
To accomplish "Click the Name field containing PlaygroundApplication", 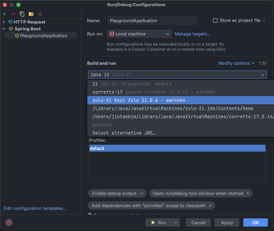I will pos(153,20).
